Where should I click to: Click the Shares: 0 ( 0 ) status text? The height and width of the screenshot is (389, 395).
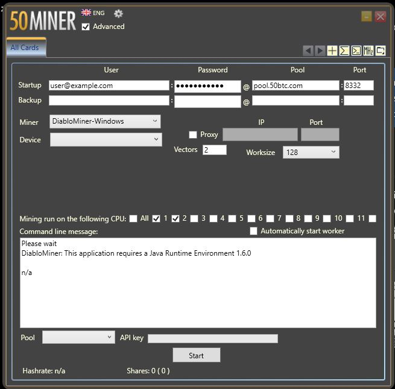click(x=148, y=371)
